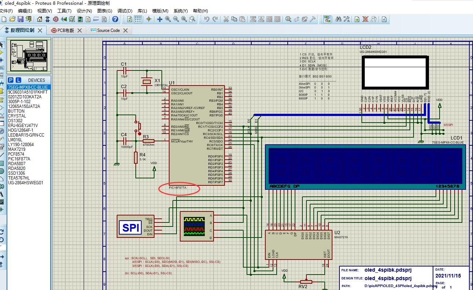Select Zoom to Area tool
The image size is (473, 290).
pos(192,19)
